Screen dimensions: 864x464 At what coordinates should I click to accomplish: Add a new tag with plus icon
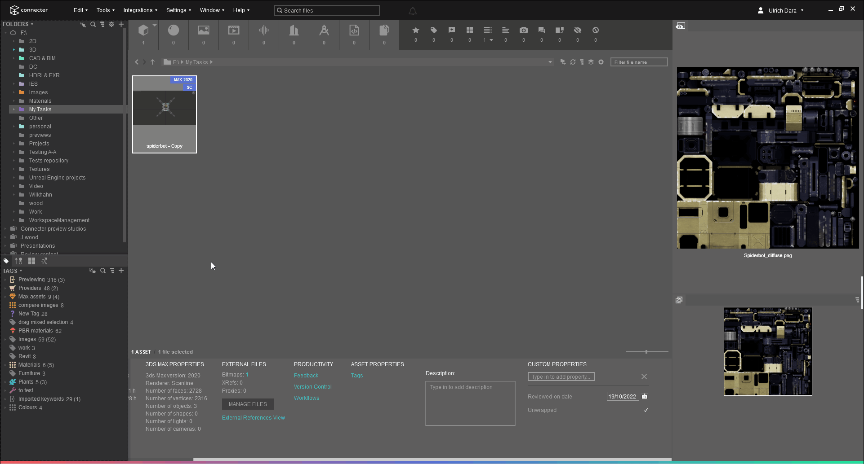point(121,271)
